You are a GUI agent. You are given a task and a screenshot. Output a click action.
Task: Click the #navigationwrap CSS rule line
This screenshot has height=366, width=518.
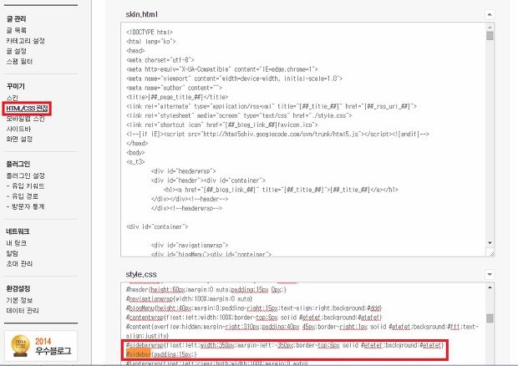click(190, 299)
